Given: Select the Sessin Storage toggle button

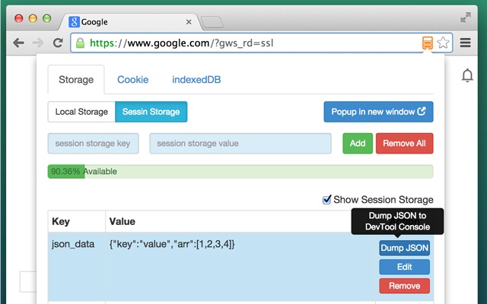Looking at the screenshot, I should pos(151,112).
